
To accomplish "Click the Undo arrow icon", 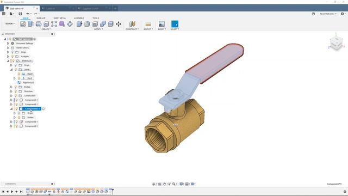I will point(28,14).
